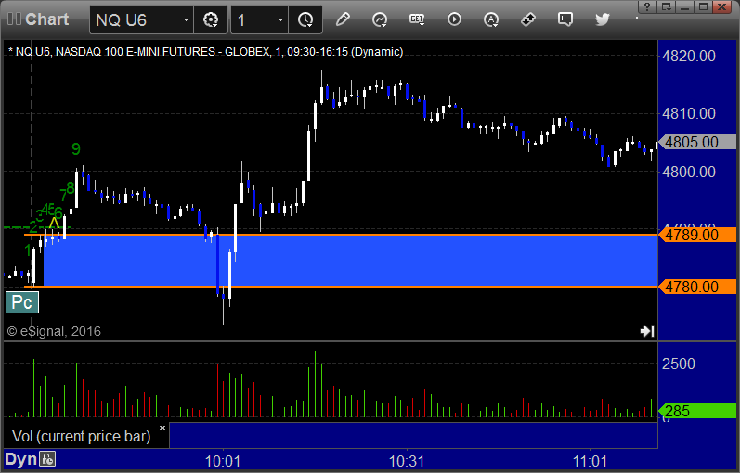The image size is (740, 473).
Task: Click the bar replay play icon
Action: (454, 19)
